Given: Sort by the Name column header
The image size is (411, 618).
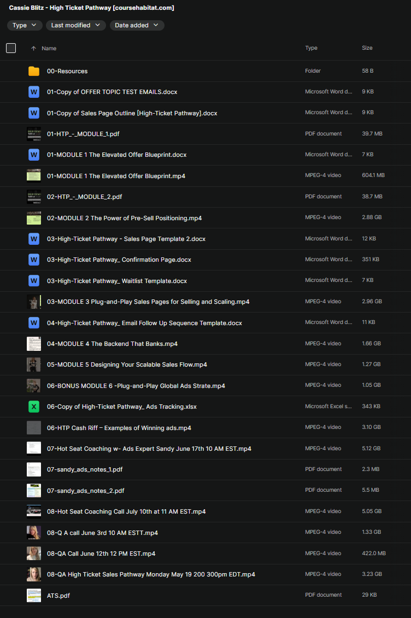Looking at the screenshot, I should 49,49.
